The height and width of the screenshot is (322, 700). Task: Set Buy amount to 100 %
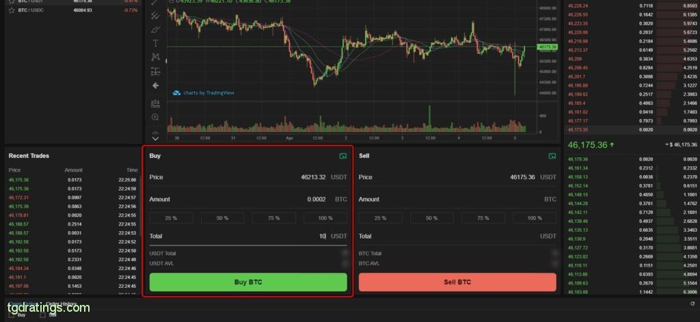pyautogui.click(x=325, y=218)
